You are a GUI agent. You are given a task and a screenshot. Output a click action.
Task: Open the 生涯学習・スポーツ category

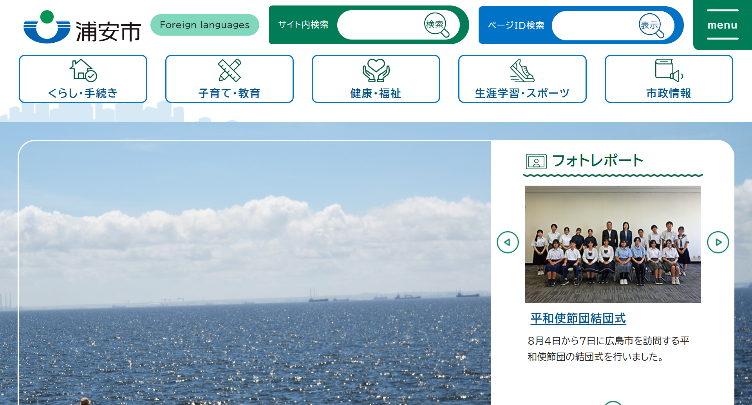coord(522,79)
